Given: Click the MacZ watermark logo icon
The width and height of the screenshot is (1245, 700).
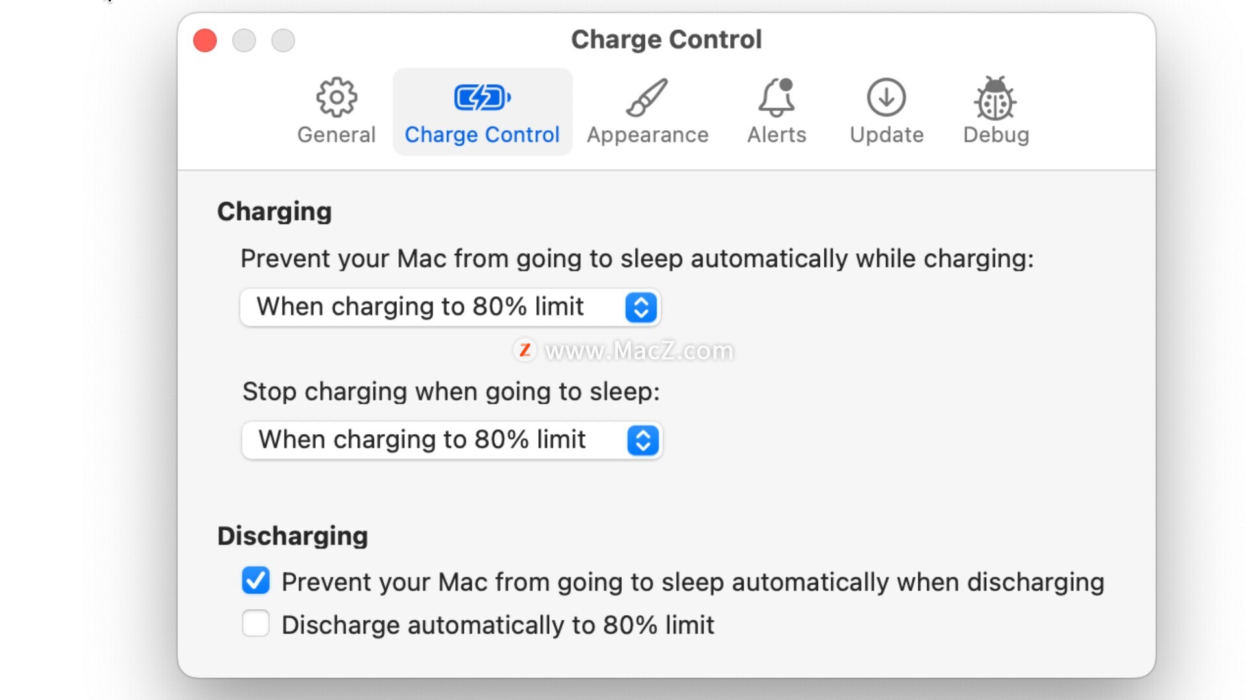Looking at the screenshot, I should (x=525, y=350).
